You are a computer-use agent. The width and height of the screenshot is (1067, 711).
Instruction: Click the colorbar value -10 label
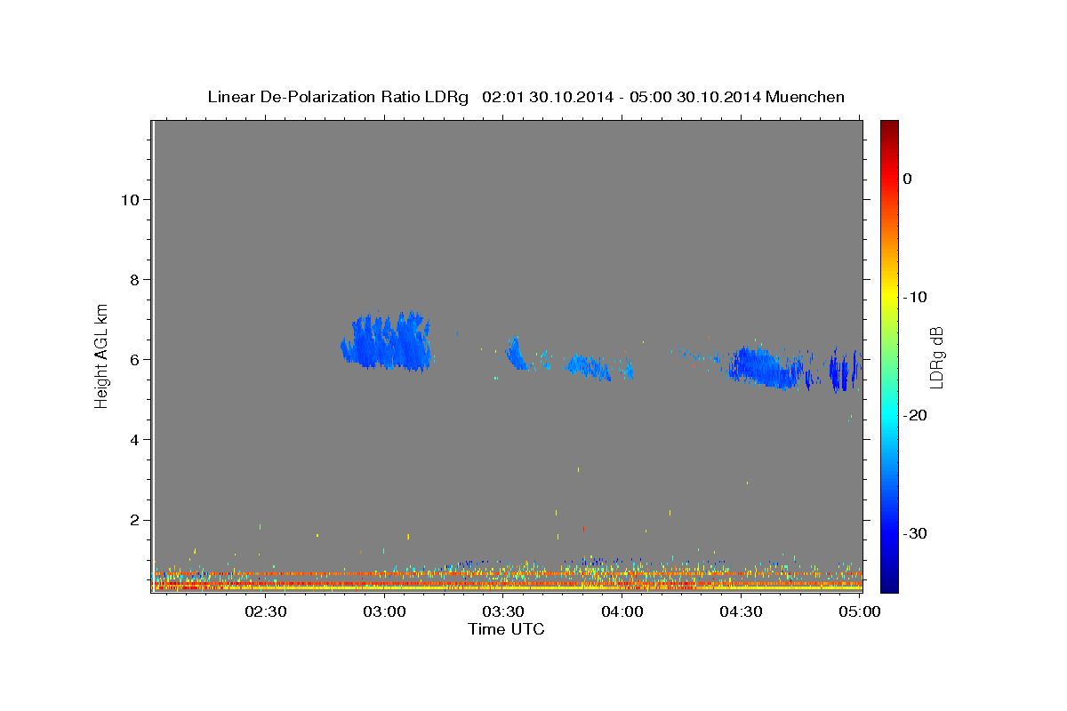tap(917, 297)
